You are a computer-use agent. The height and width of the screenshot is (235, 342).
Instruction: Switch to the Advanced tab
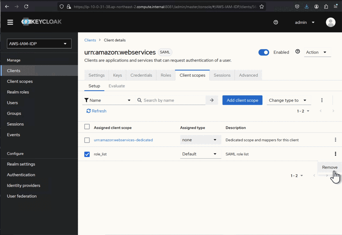249,75
